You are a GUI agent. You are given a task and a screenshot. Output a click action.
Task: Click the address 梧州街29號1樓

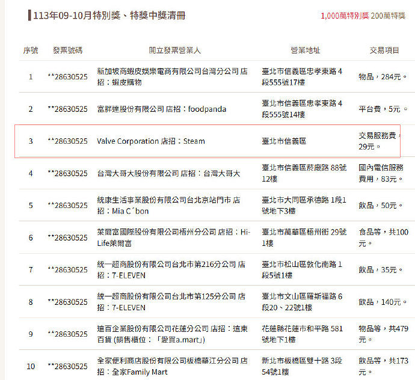pos(304,237)
